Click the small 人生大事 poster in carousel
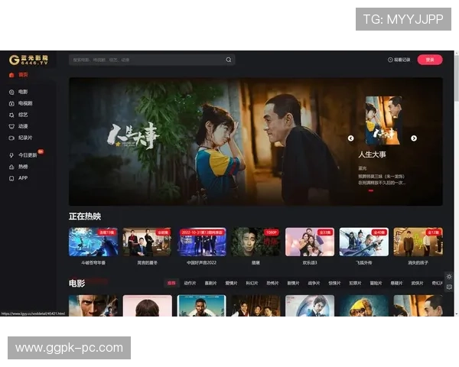Screen dimensions: 459x367 pyautogui.click(x=383, y=120)
